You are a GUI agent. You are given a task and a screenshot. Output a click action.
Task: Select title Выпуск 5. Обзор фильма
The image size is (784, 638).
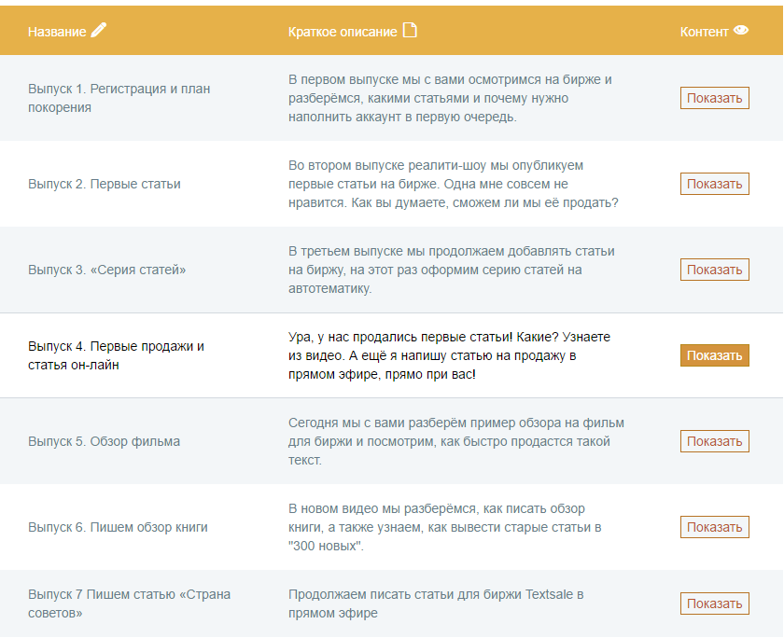104,441
